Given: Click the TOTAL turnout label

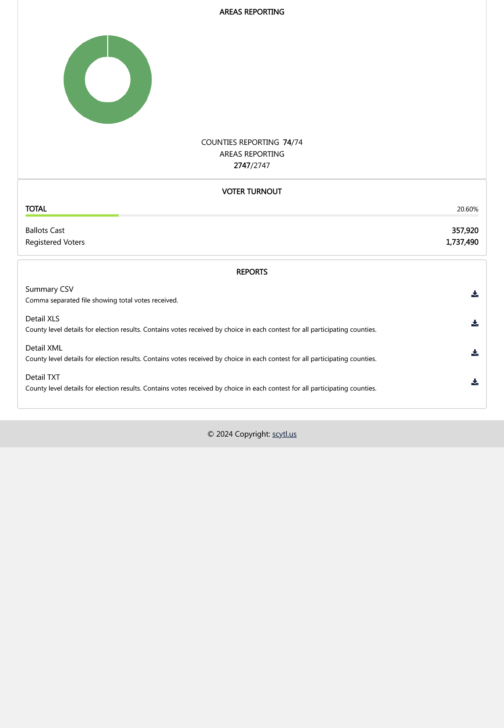Looking at the screenshot, I should [36, 209].
